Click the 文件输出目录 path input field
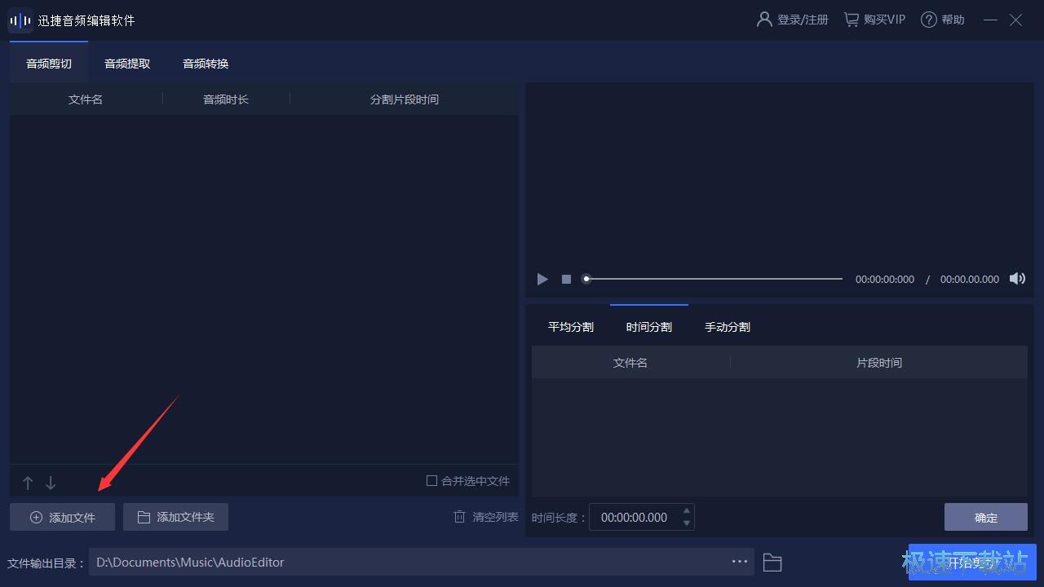Viewport: 1044px width, 587px height. click(367, 562)
